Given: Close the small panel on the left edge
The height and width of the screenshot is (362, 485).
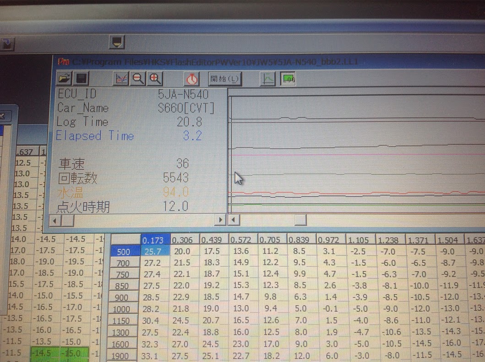Looking at the screenshot, I should (2, 116).
